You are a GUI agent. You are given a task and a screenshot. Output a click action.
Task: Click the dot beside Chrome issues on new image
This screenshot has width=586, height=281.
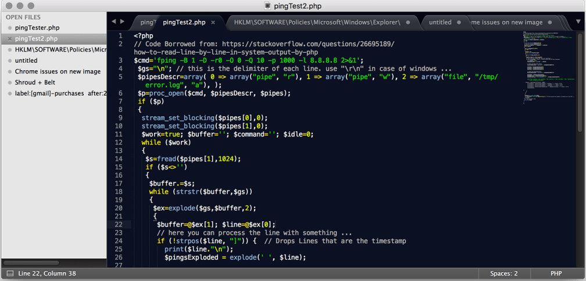point(10,71)
